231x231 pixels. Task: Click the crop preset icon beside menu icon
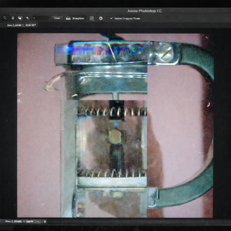pyautogui.click(x=20, y=18)
